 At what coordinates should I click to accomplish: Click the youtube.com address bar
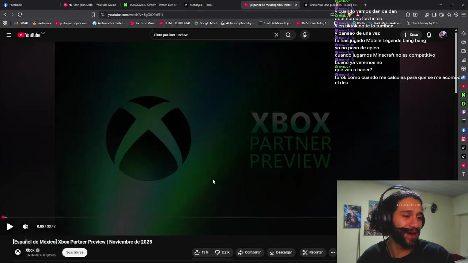[216, 15]
